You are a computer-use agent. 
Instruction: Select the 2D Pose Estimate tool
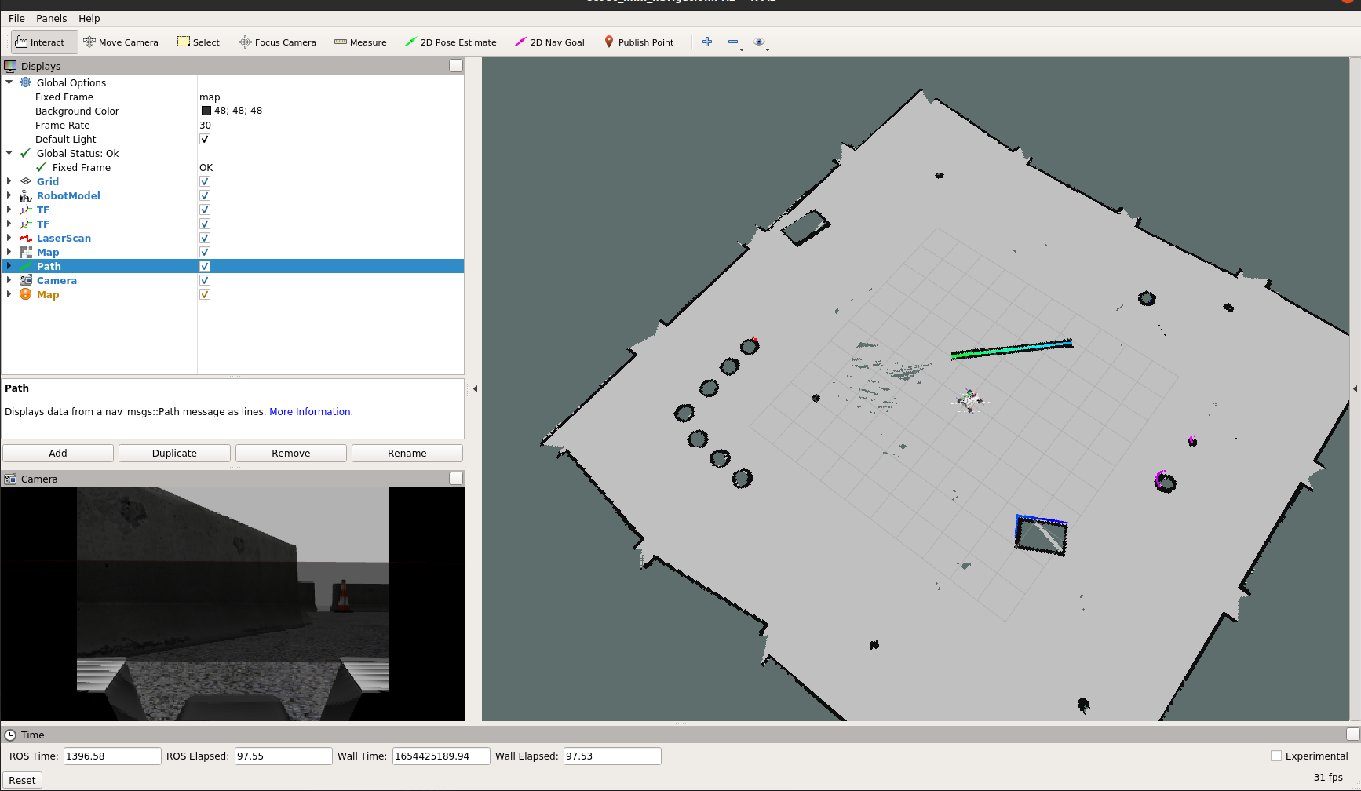[451, 42]
